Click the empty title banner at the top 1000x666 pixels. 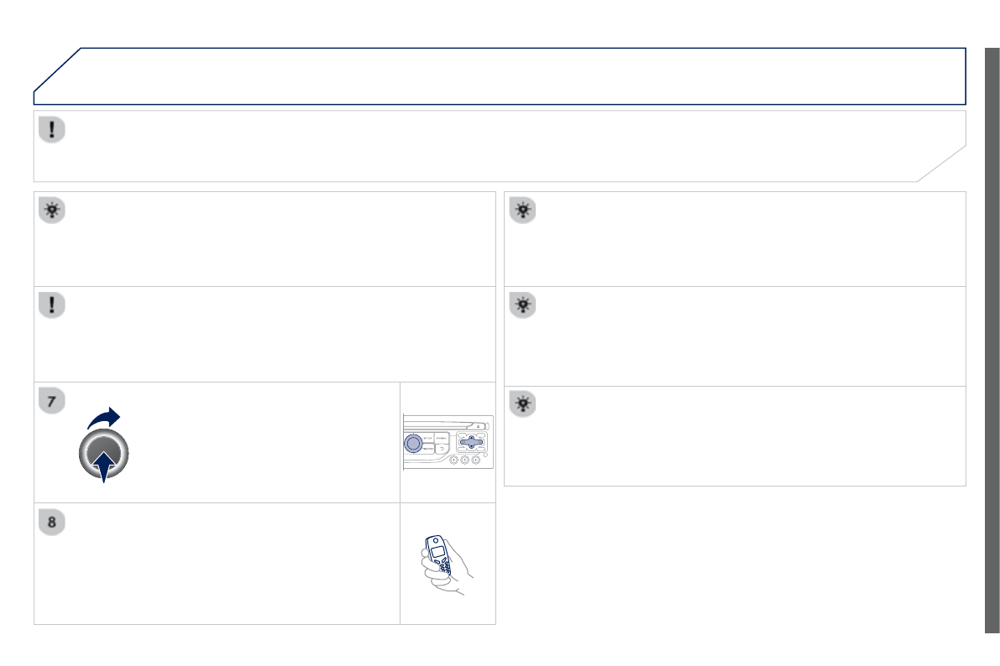[x=504, y=76]
